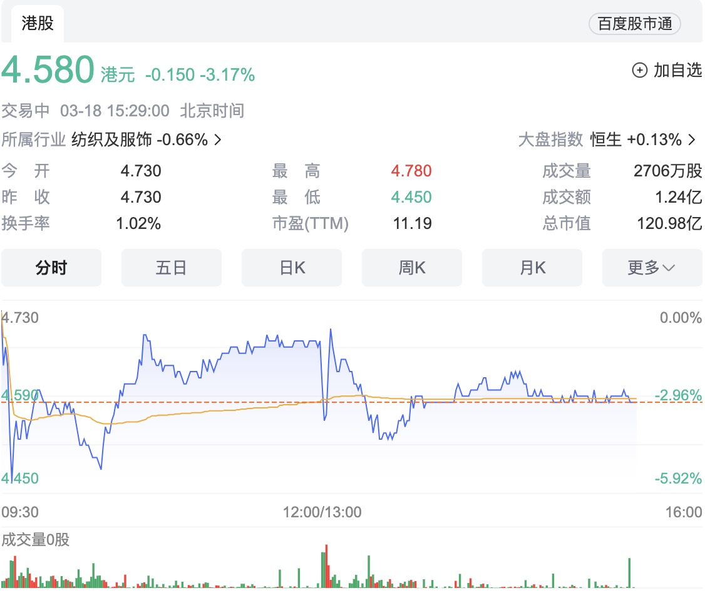Viewport: 705px width, 603px height.
Task: Click the tallest red volume bar
Action: 327,566
